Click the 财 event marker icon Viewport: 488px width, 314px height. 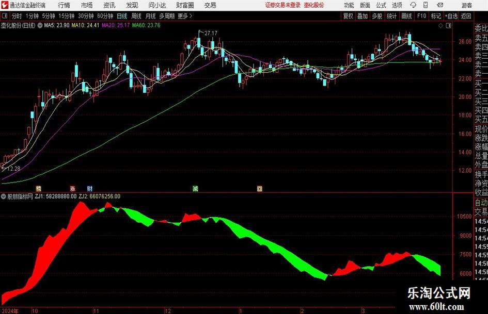point(90,189)
